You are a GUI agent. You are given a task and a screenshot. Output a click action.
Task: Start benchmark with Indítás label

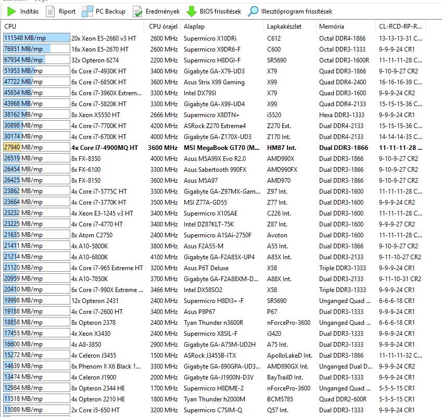pyautogui.click(x=29, y=11)
